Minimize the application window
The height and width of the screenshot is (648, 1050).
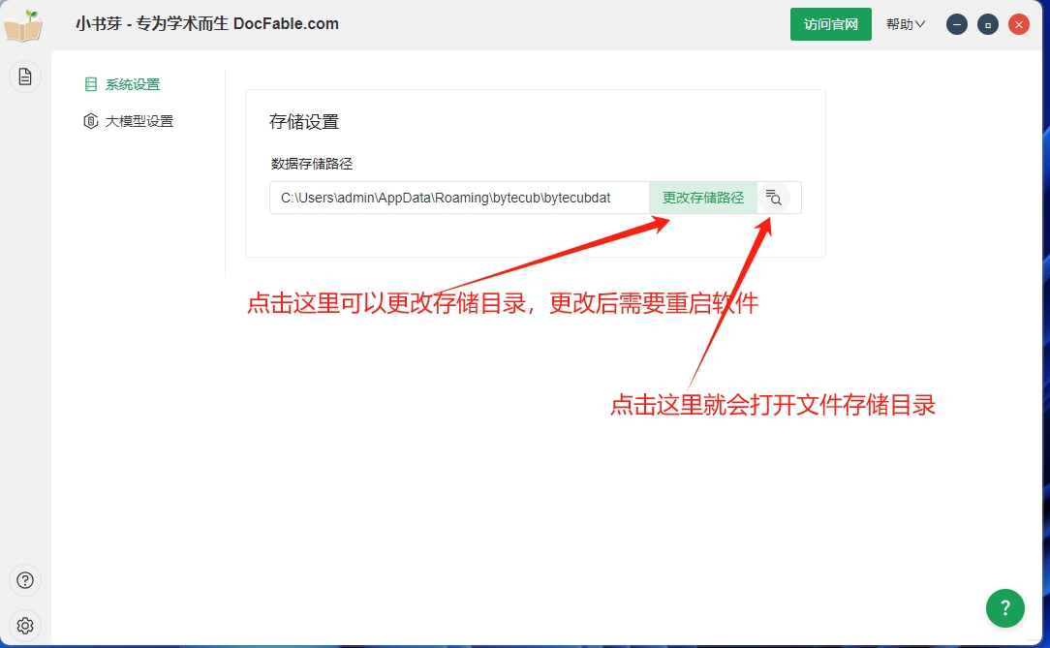[957, 23]
